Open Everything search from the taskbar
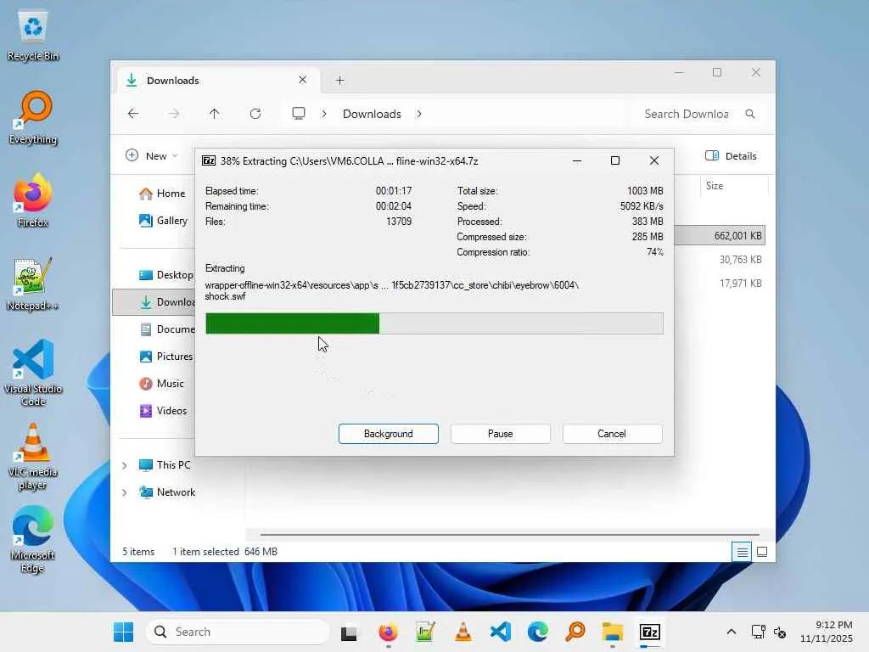The height and width of the screenshot is (652, 869). pos(575,632)
